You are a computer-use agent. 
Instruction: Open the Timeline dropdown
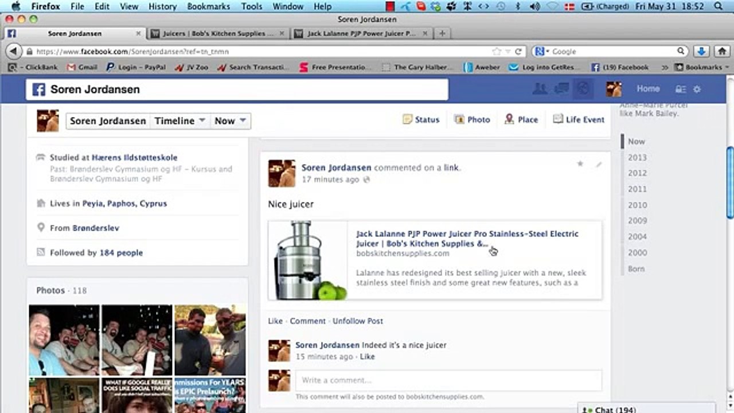[179, 121]
